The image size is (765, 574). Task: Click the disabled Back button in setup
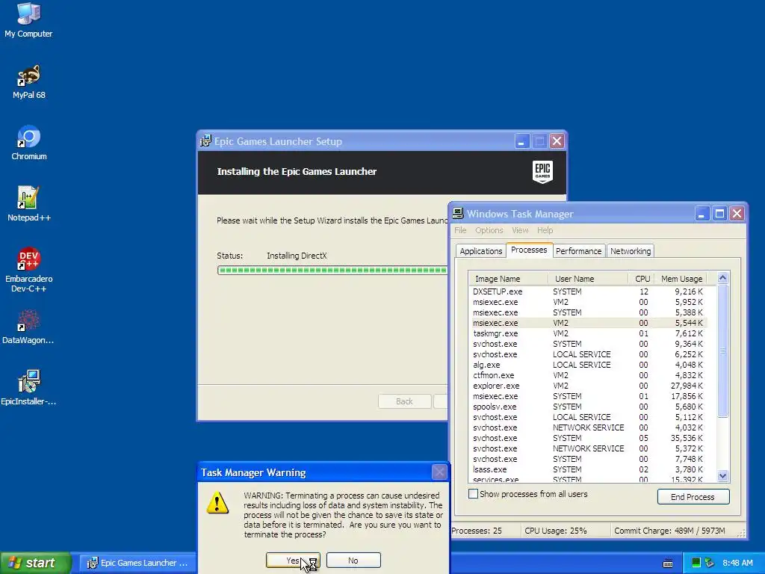point(404,401)
